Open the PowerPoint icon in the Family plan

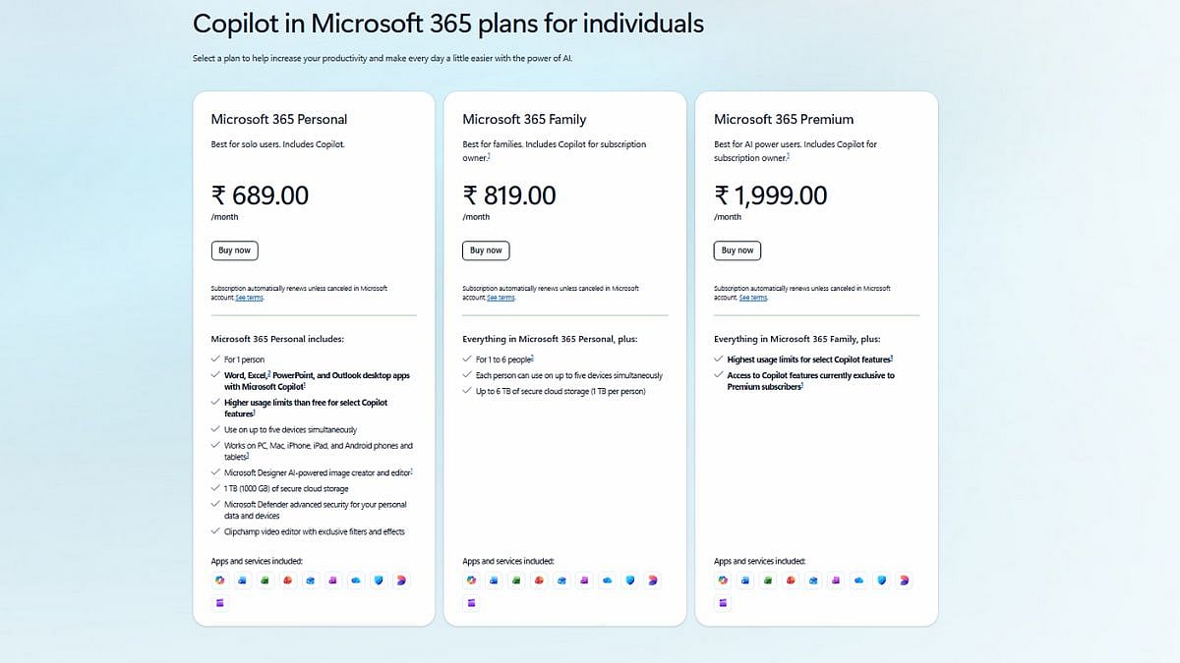[x=539, y=580]
